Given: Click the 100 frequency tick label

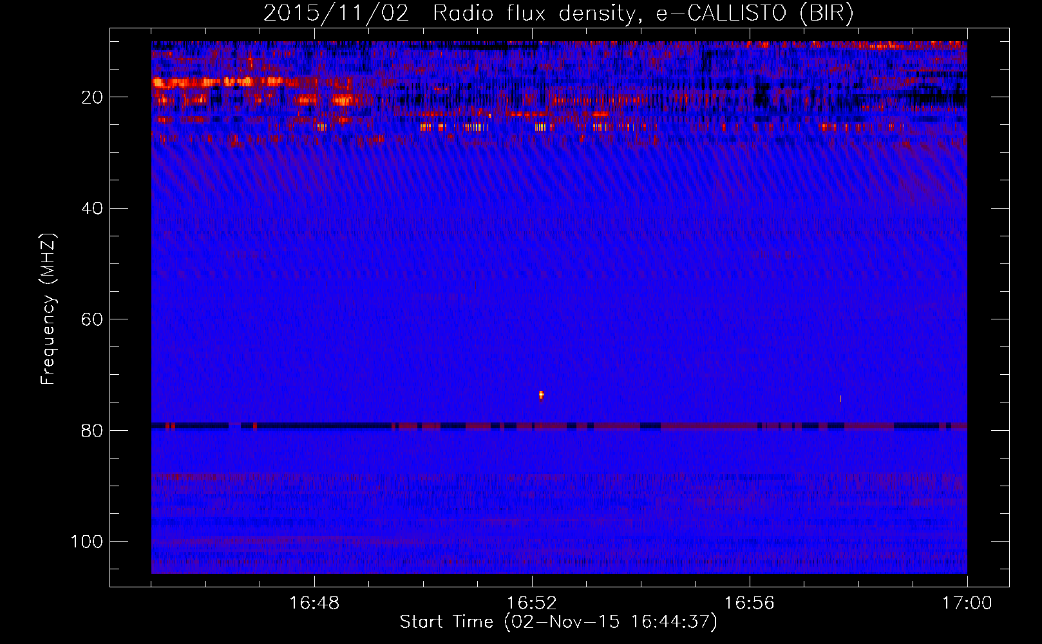Looking at the screenshot, I should click(x=87, y=542).
